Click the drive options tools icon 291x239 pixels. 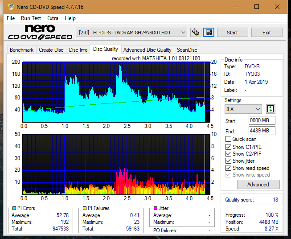click(196, 33)
